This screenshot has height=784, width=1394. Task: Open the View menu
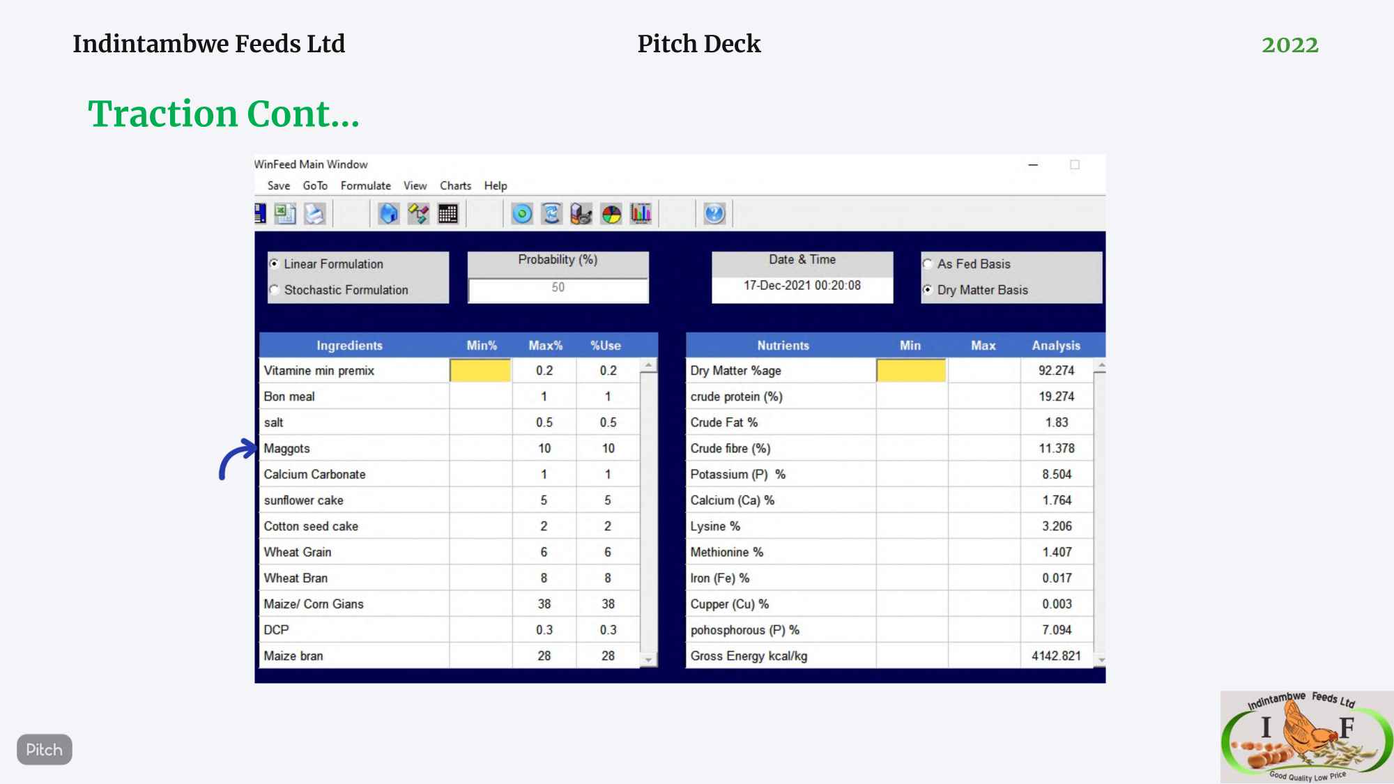pyautogui.click(x=415, y=186)
